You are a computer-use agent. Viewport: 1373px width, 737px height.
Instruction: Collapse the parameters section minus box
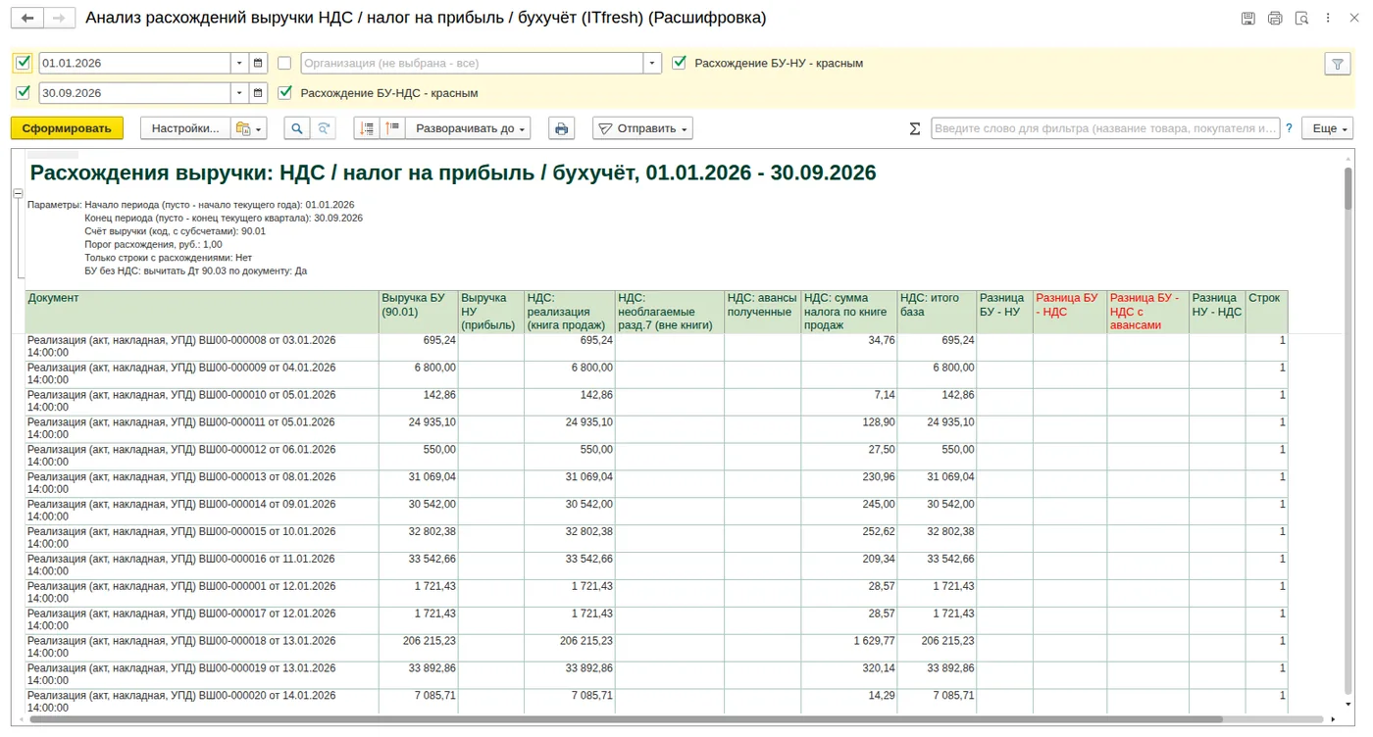[x=18, y=194]
